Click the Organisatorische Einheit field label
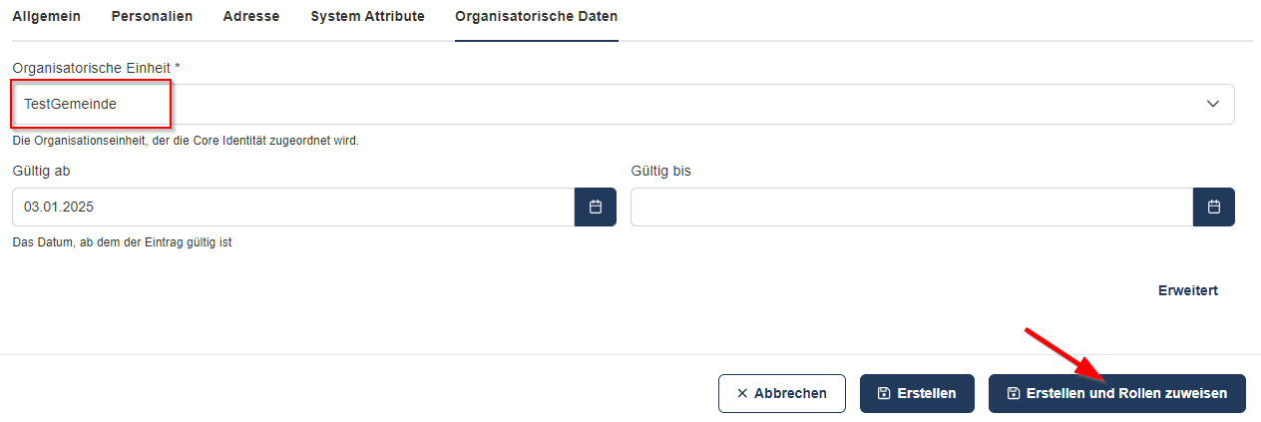The image size is (1261, 422). pos(96,67)
